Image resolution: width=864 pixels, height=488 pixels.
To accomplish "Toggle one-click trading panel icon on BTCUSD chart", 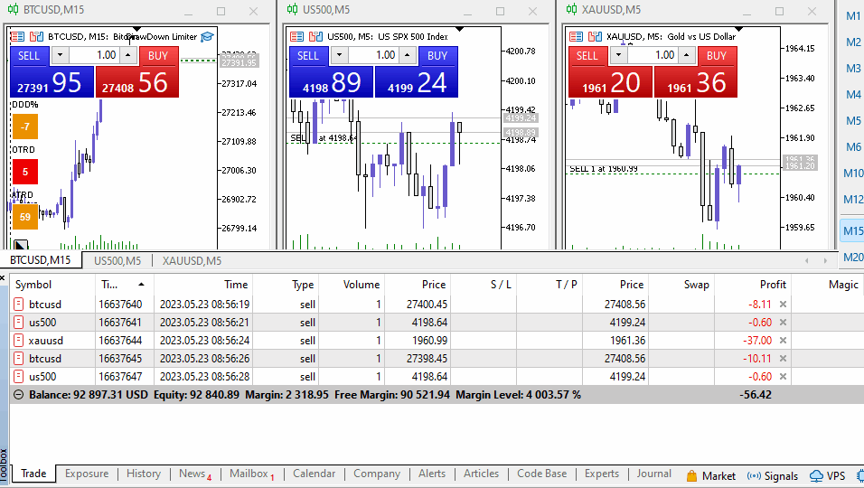I will [x=18, y=36].
